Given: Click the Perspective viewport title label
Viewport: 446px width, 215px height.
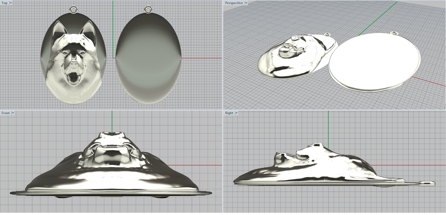Looking at the screenshot, I should tap(234, 3).
